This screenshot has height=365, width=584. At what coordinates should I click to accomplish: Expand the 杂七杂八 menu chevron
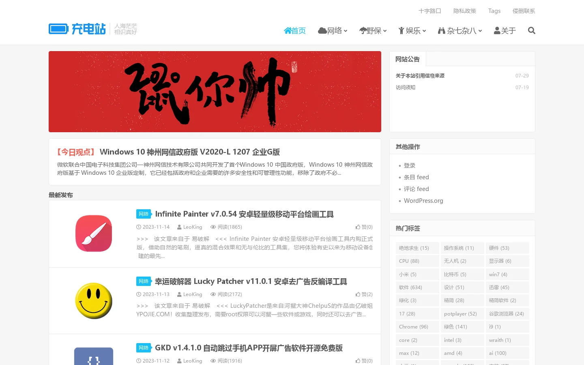(x=480, y=31)
